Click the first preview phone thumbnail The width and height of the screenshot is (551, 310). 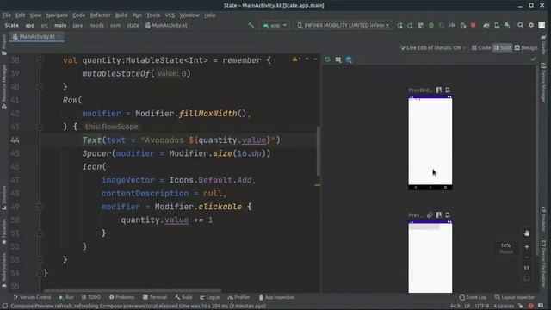point(430,143)
